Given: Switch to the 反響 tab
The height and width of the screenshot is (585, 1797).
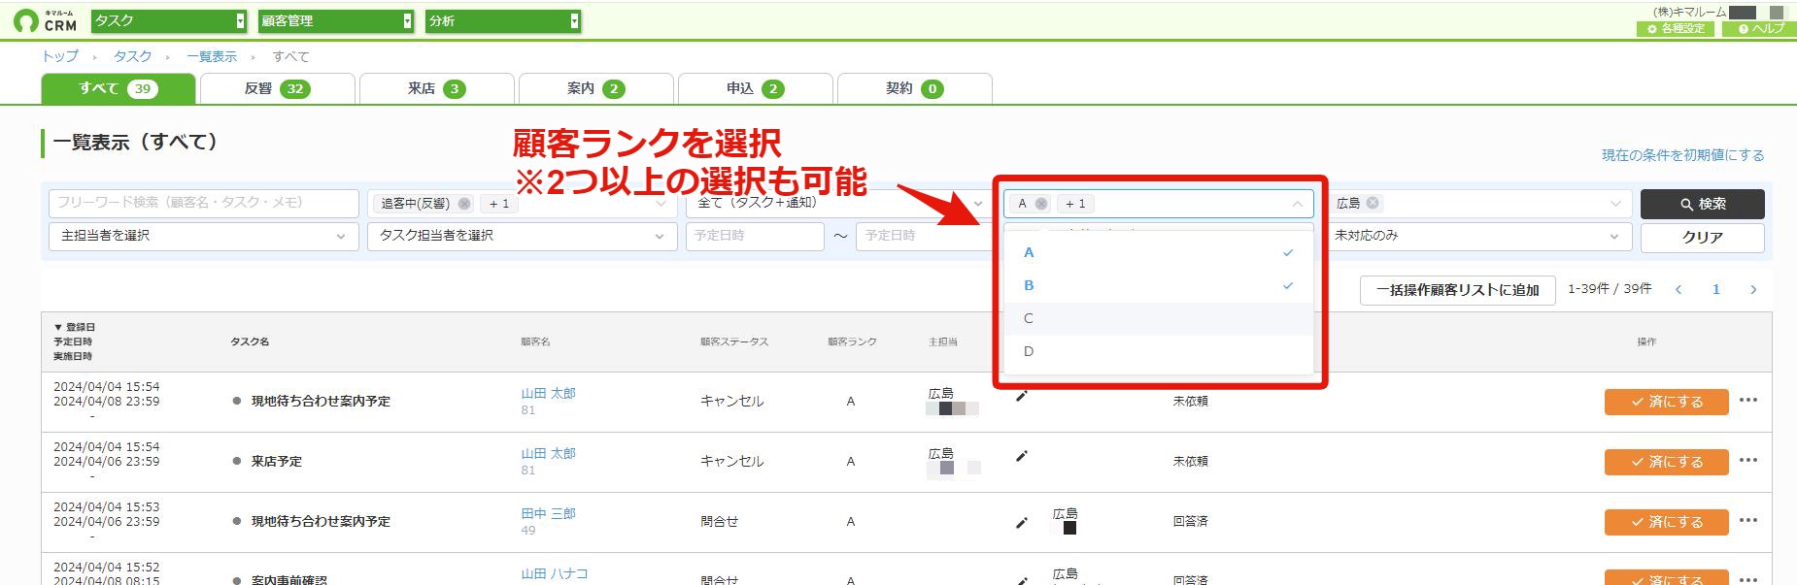Looking at the screenshot, I should 277,88.
